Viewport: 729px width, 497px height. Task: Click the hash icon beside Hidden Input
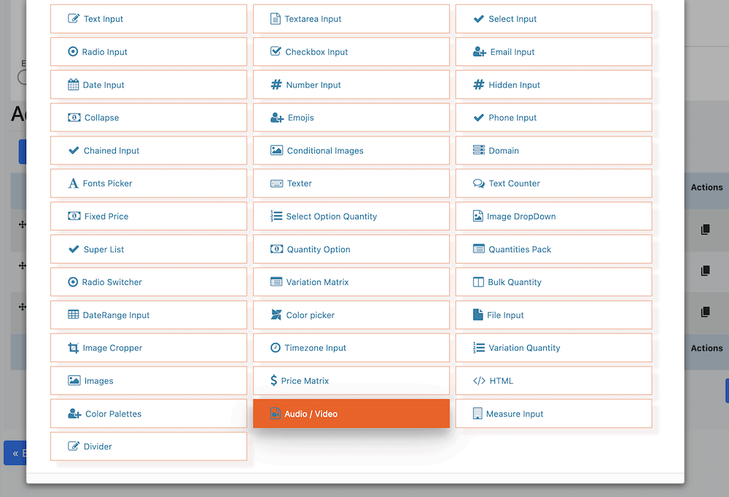[478, 85]
